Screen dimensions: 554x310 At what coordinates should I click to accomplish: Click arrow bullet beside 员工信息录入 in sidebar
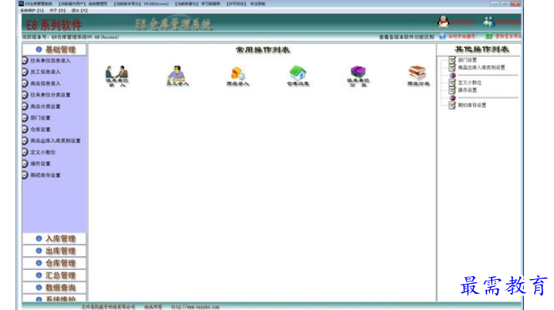click(x=25, y=72)
